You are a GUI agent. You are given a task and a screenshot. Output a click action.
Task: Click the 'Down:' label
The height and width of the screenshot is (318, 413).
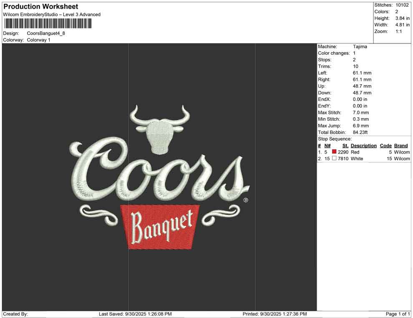[325, 93]
